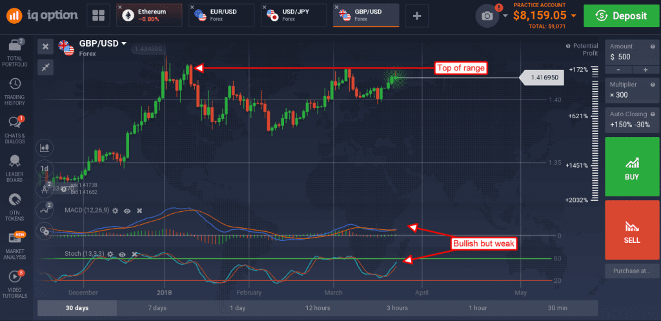Viewport: 661px width, 321px height.
Task: Click the Amount help question mark
Action: tap(653, 46)
